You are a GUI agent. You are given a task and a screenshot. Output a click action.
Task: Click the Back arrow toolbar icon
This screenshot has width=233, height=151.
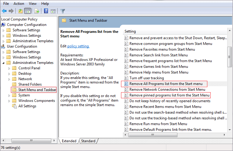4,11
